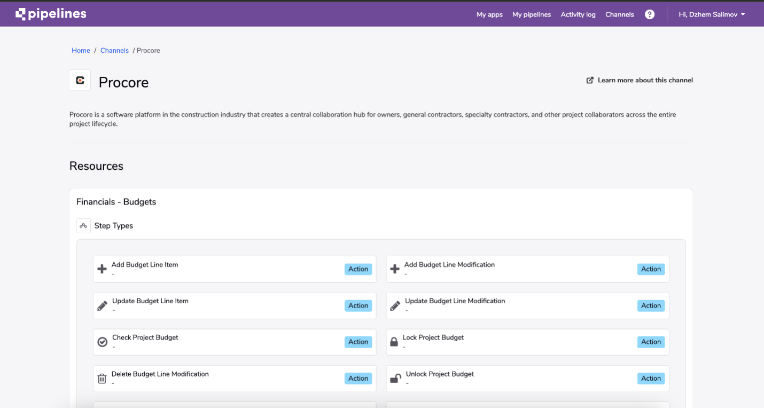
Task: Click the Home breadcrumb link
Action: click(x=81, y=51)
